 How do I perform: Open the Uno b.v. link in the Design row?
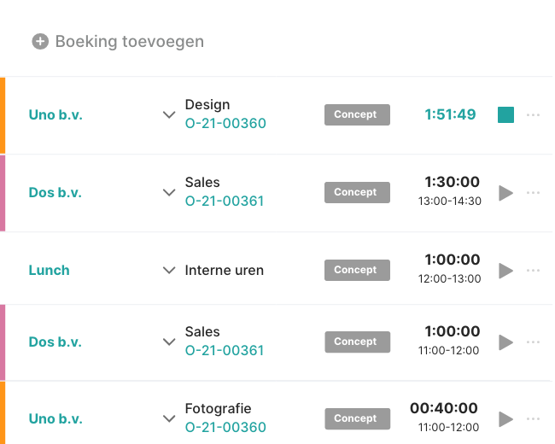(55, 114)
